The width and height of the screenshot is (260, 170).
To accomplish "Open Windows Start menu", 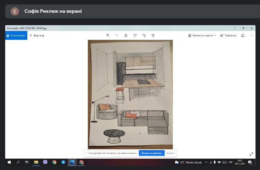I will coord(9,162).
